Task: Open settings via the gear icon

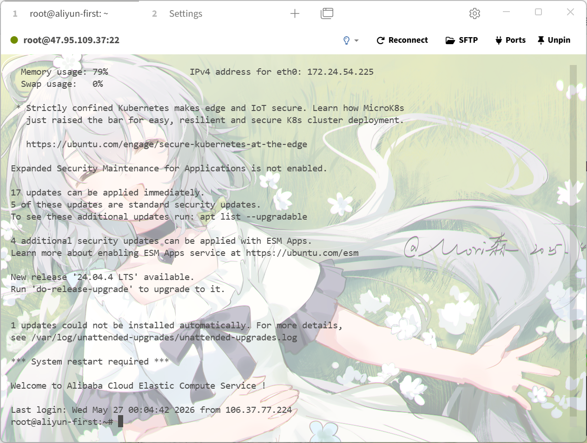Action: [475, 13]
